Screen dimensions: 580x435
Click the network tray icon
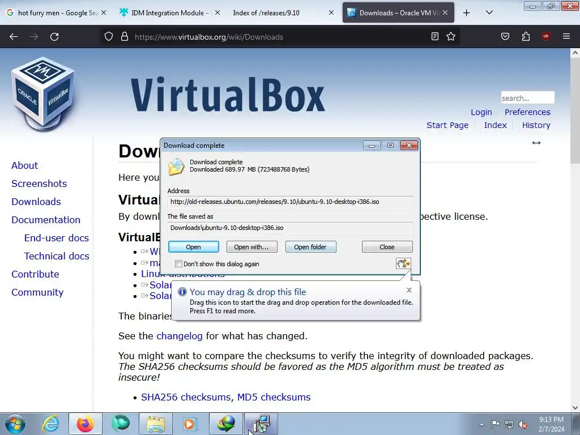pyautogui.click(x=509, y=424)
